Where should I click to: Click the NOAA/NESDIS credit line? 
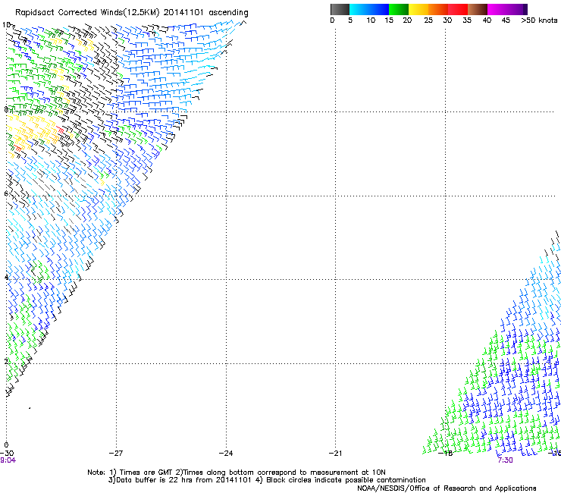pyautogui.click(x=447, y=488)
